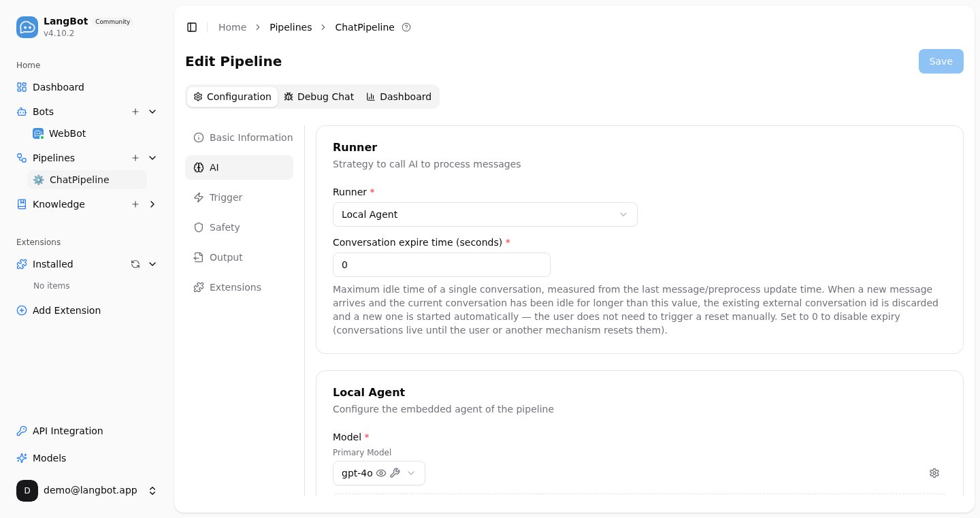Image resolution: width=980 pixels, height=518 pixels.
Task: Click the Local Agent section heading
Action: [369, 392]
